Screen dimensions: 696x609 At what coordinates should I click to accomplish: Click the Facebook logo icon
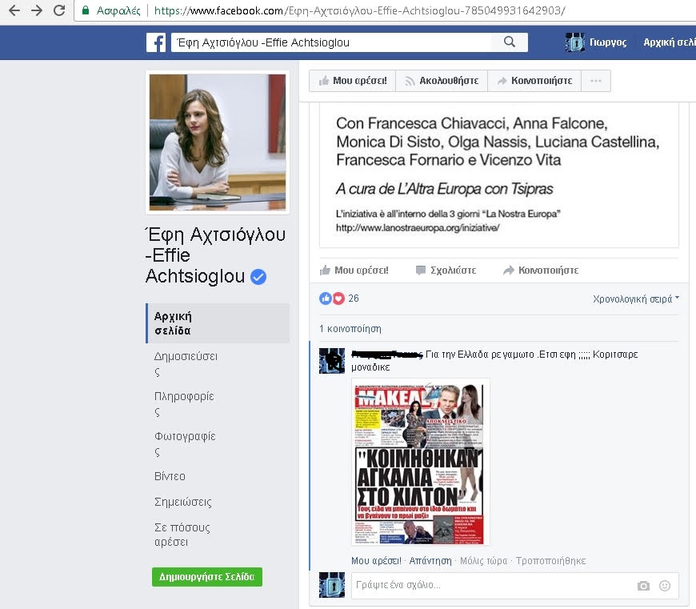point(156,42)
